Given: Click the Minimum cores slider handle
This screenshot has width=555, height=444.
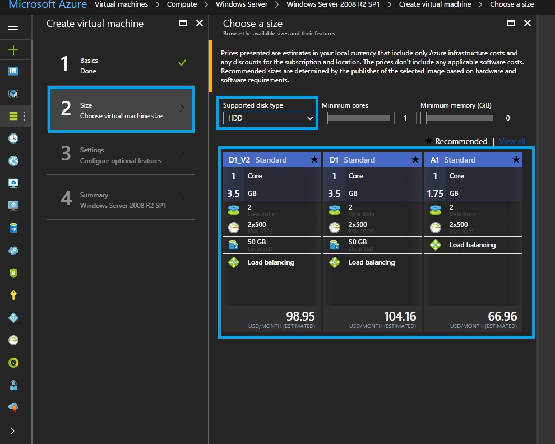Looking at the screenshot, I should (325, 118).
